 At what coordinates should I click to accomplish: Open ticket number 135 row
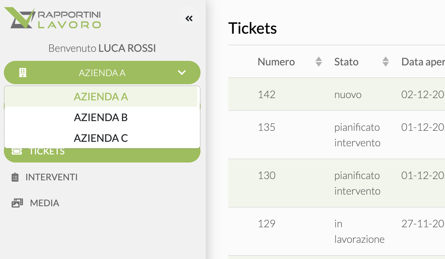click(266, 127)
